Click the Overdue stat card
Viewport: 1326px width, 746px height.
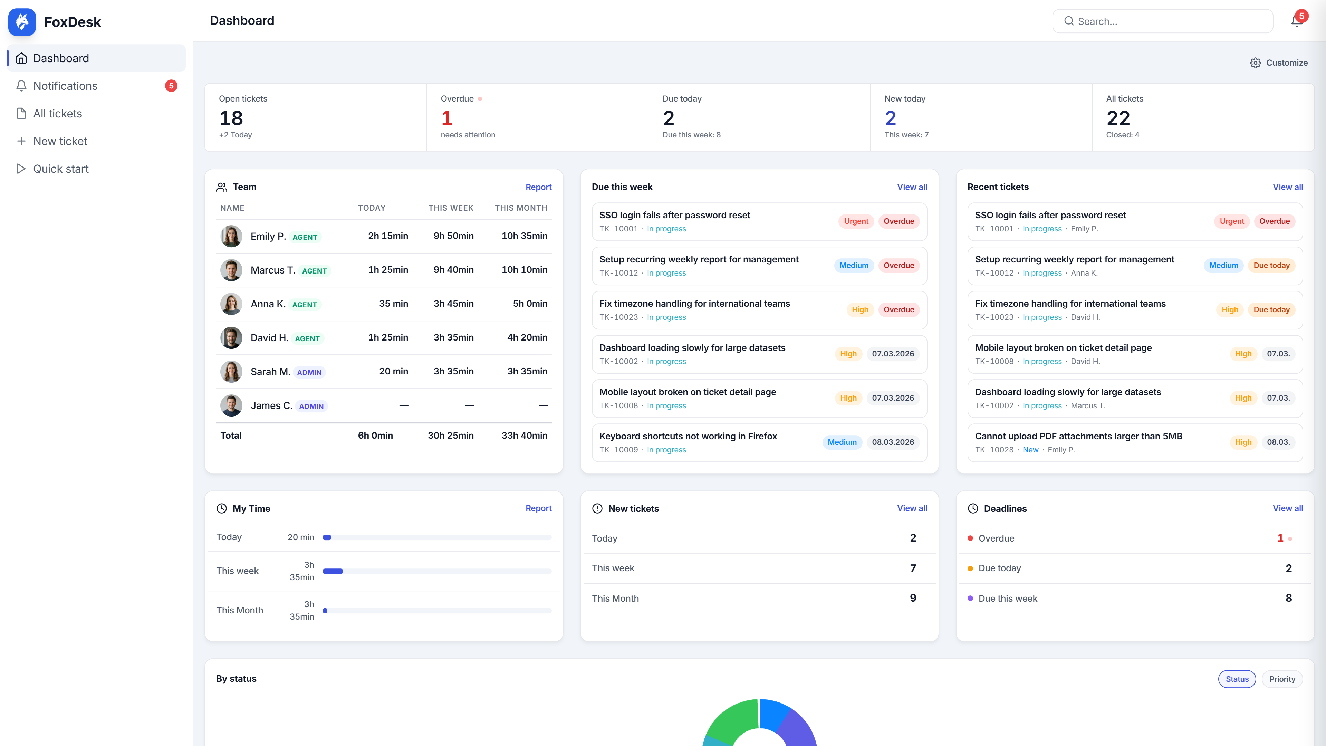pos(537,117)
